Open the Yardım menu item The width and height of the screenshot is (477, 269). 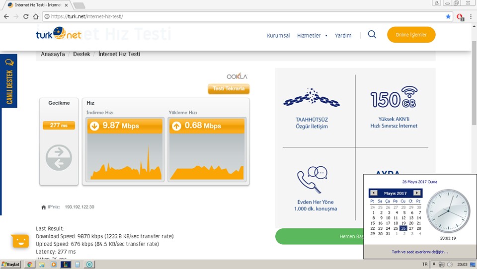343,36
